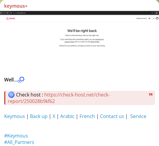The image size is (159, 146).
Task: Open the check-host.net report link
Action: click(x=59, y=98)
